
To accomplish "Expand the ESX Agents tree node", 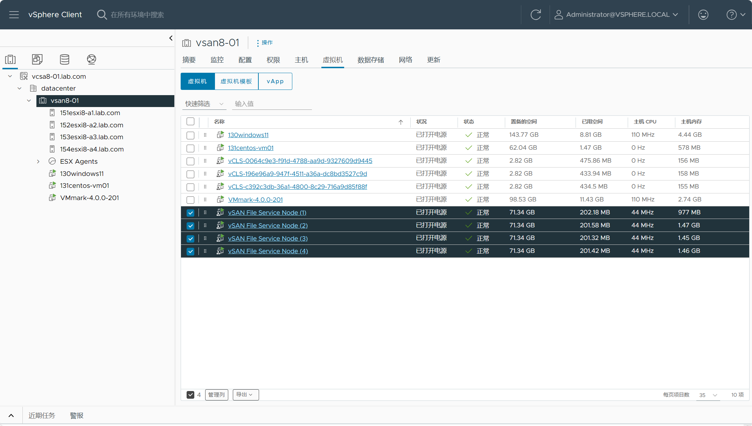I will (x=39, y=161).
